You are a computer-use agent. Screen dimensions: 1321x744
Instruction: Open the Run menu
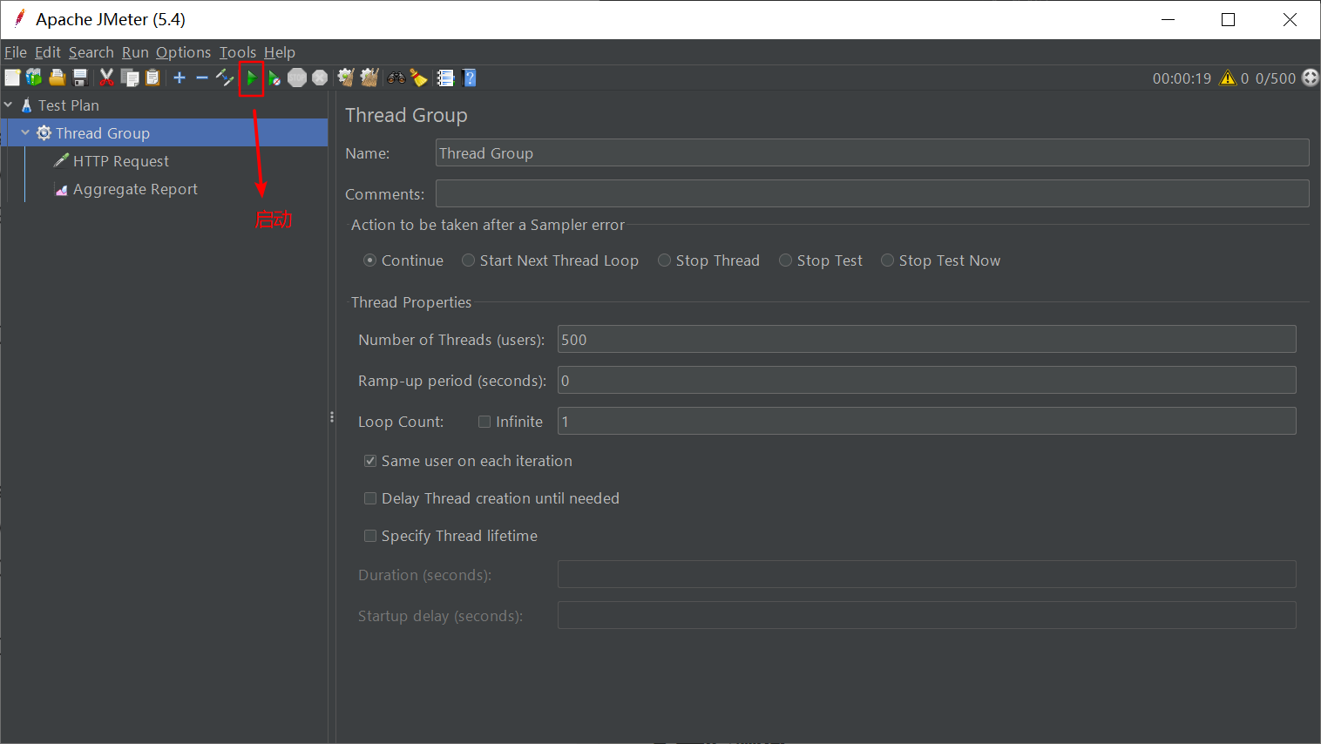point(135,52)
